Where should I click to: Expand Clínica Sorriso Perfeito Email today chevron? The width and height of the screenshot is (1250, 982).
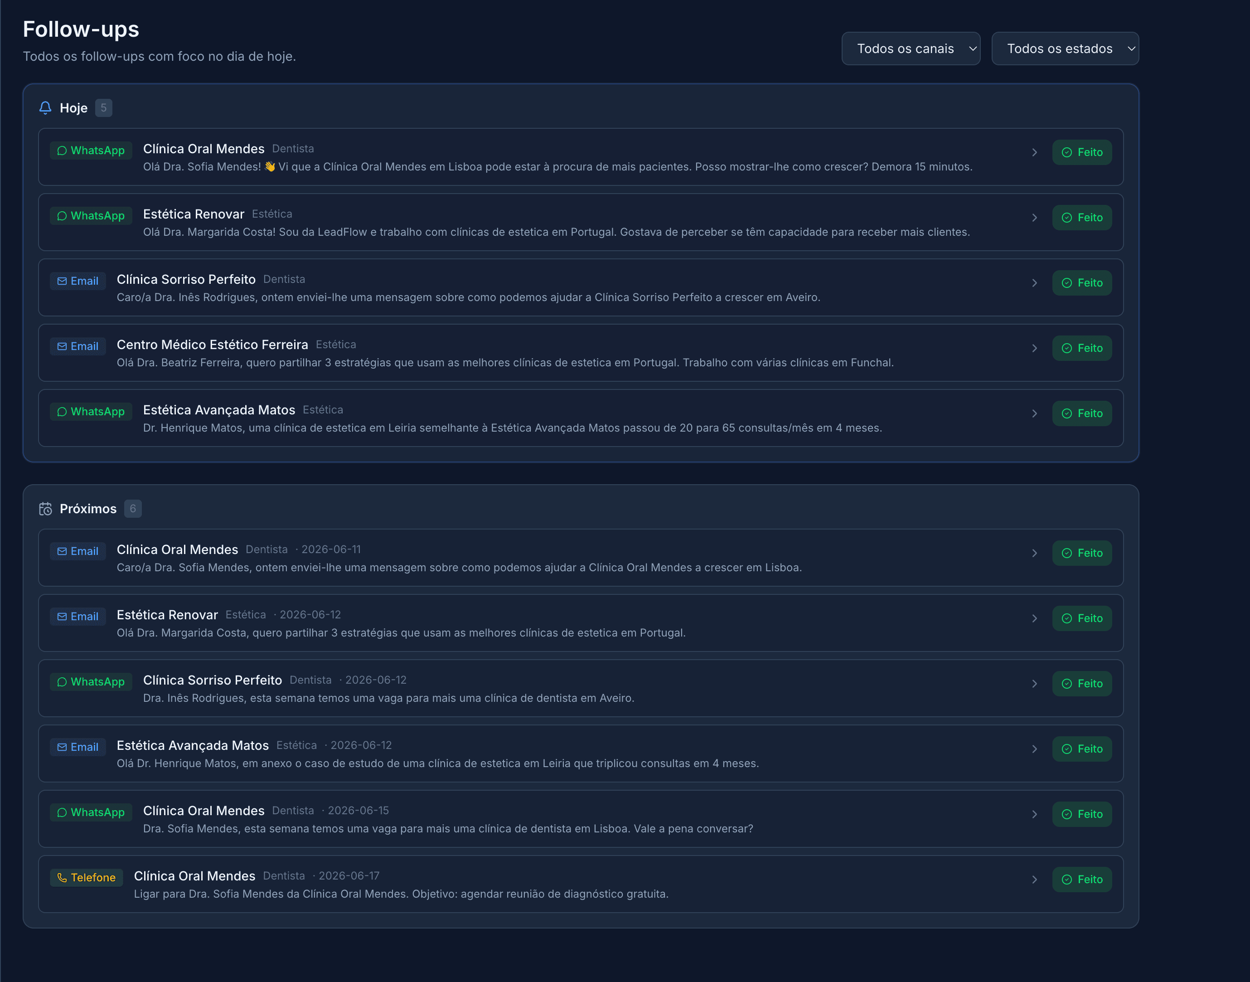tap(1034, 283)
